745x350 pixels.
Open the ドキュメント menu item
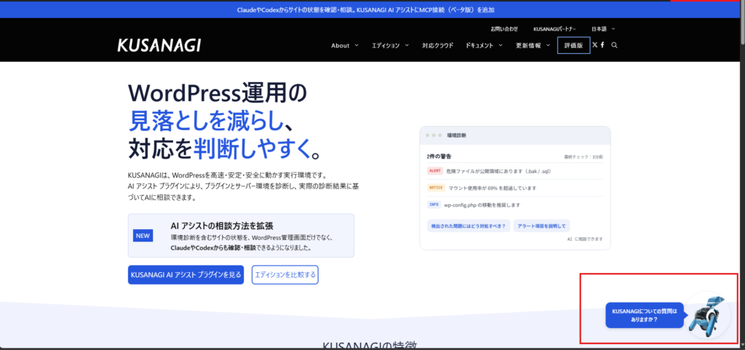tap(480, 46)
